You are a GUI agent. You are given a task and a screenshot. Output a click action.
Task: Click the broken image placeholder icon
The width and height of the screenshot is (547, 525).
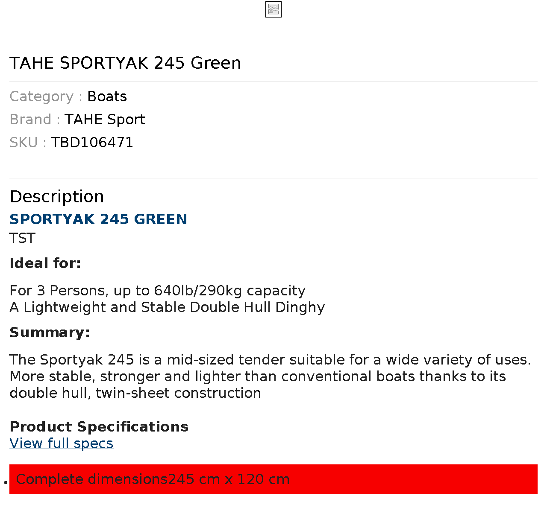coord(273,9)
